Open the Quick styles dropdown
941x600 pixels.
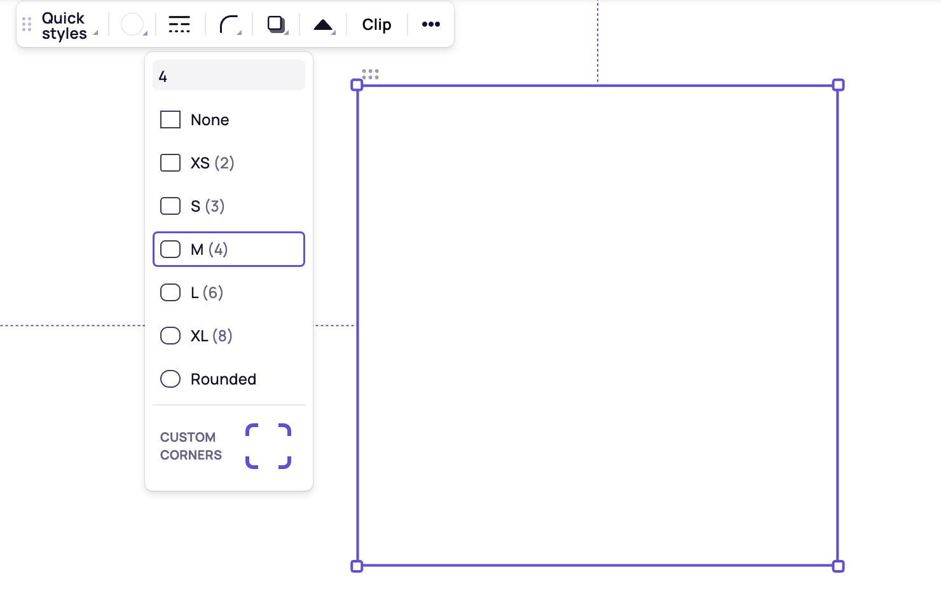(x=69, y=25)
